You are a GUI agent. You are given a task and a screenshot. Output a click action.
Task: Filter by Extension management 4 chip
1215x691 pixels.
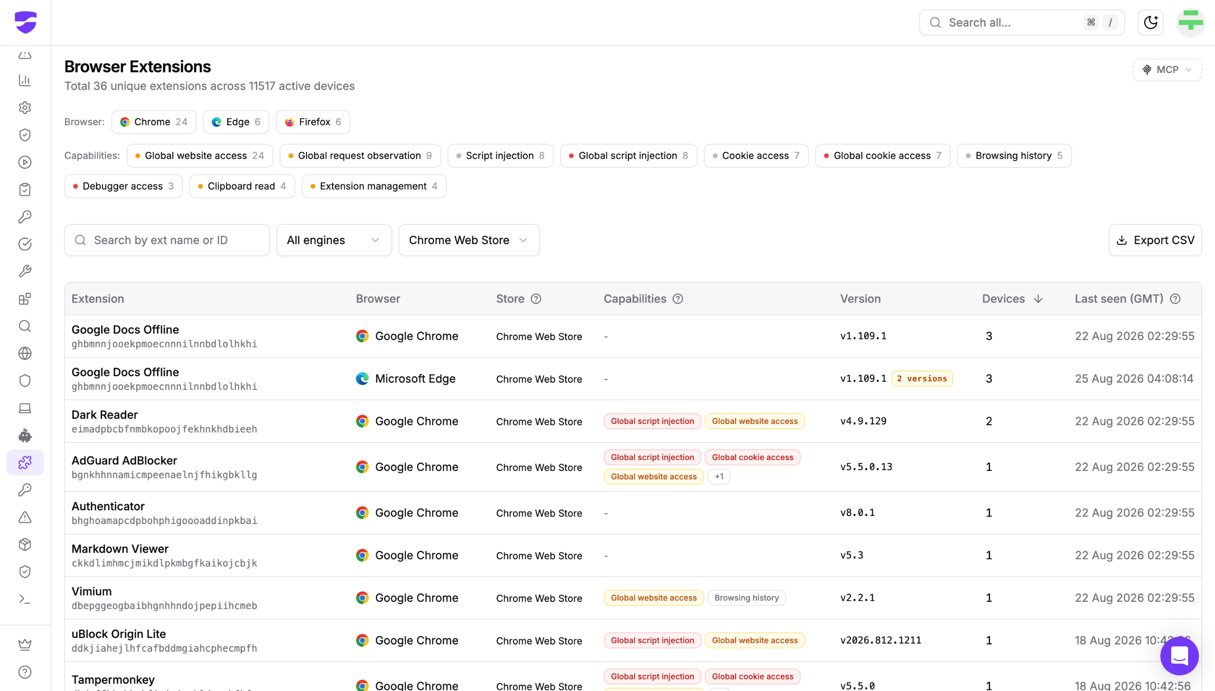374,186
